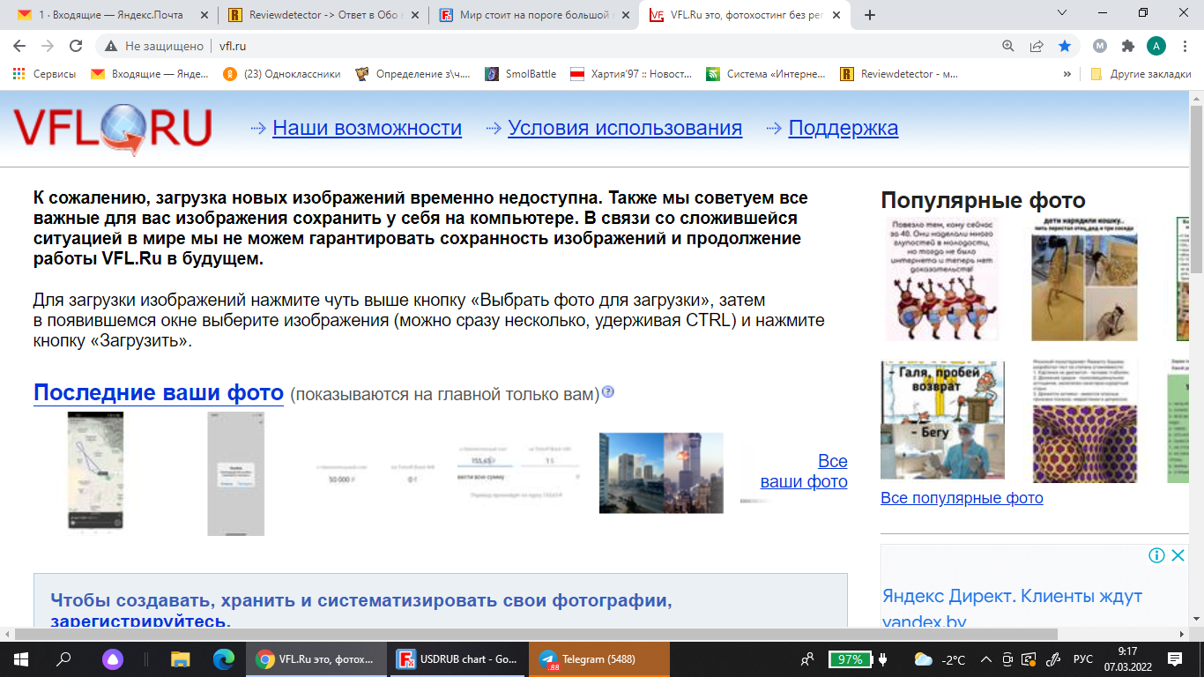Bookmark this page with the star icon
This screenshot has height=677, width=1204.
coord(1065,46)
